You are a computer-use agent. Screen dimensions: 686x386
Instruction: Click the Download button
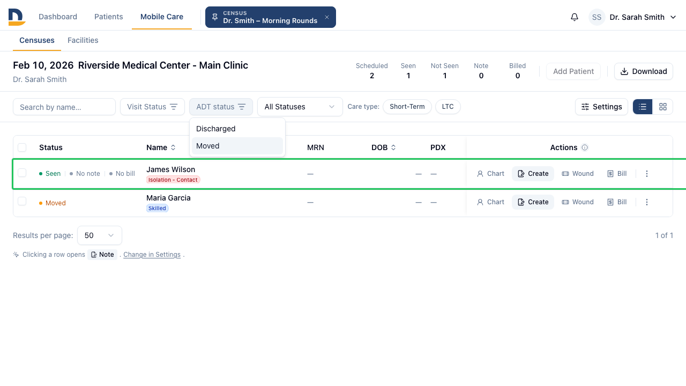click(644, 71)
